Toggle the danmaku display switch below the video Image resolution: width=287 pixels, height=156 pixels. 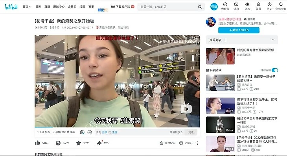coord(82,132)
